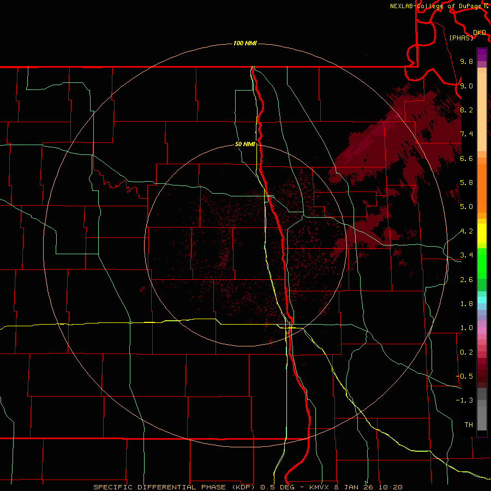491x491 pixels.
Task: Pick the pink color band
Action: 482,331
